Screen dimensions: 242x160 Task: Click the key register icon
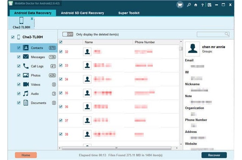(x=189, y=5)
